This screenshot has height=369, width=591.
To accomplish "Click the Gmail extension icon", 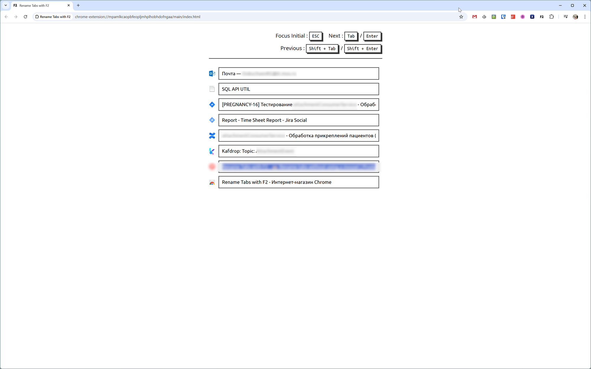I will [x=475, y=17].
